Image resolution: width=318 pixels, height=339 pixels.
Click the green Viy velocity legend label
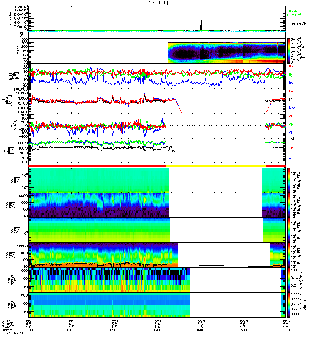coord(291,125)
